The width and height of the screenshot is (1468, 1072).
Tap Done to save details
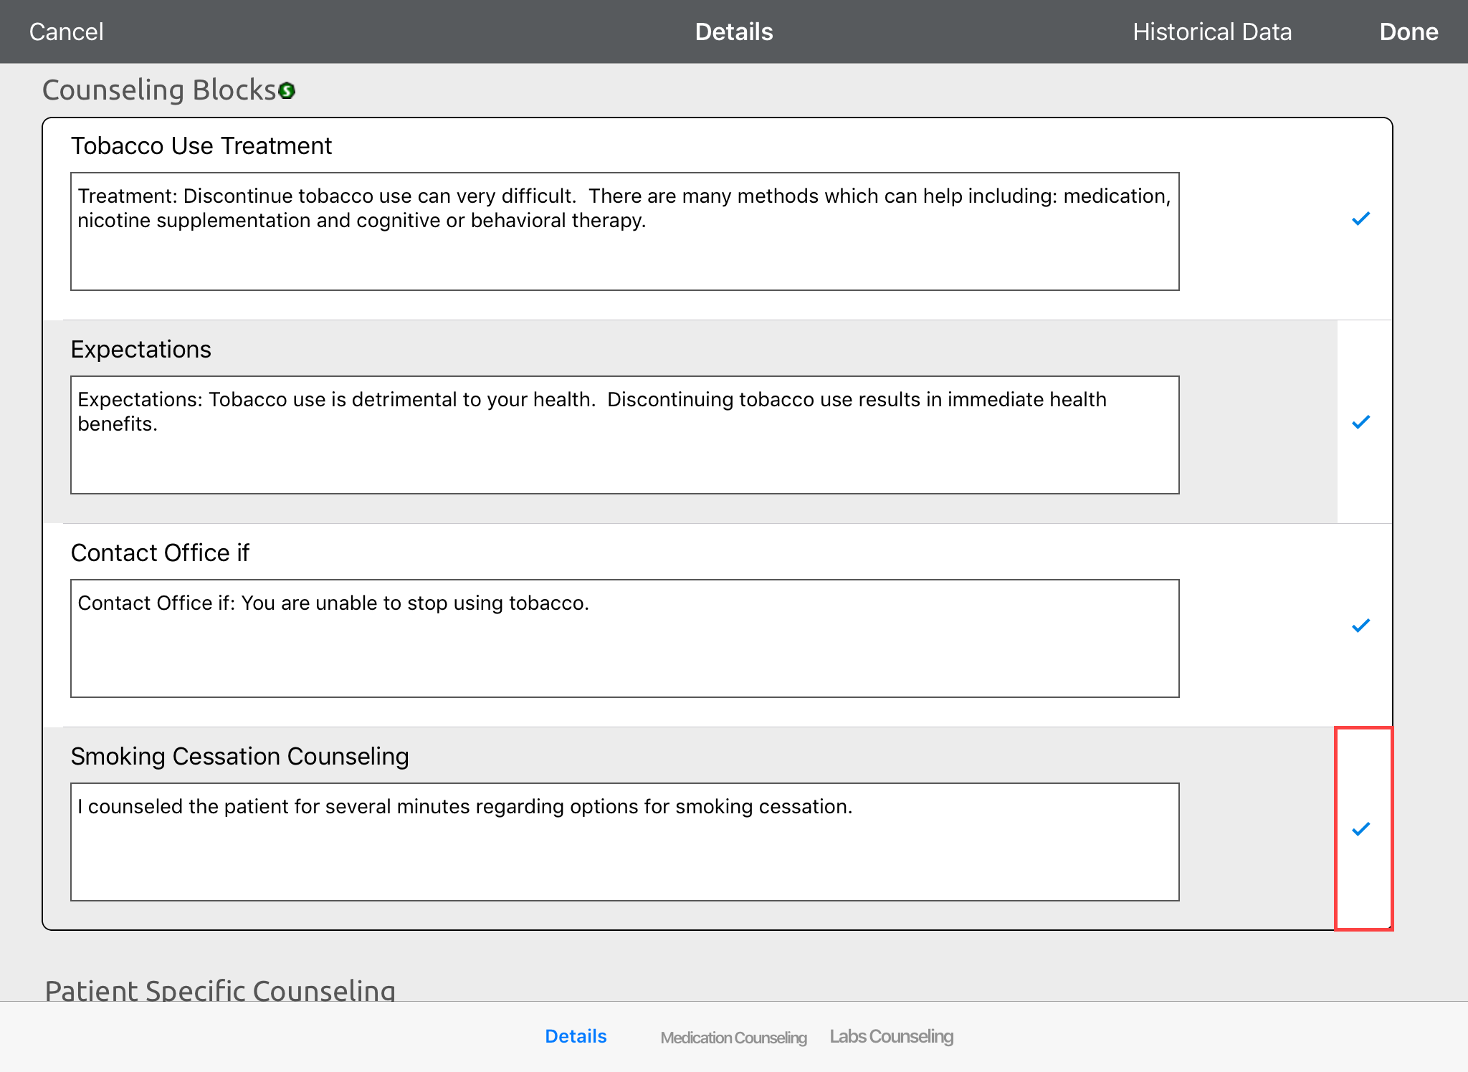(x=1409, y=32)
